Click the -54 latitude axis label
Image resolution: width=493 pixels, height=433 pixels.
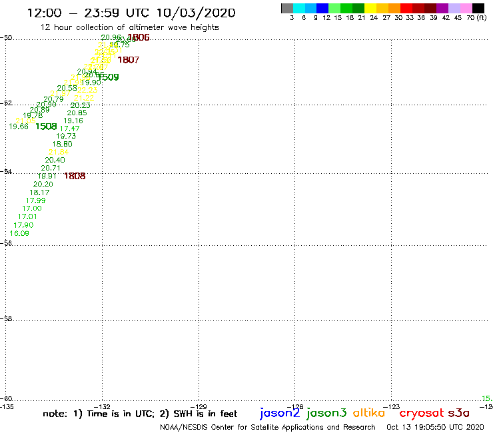coord(6,171)
